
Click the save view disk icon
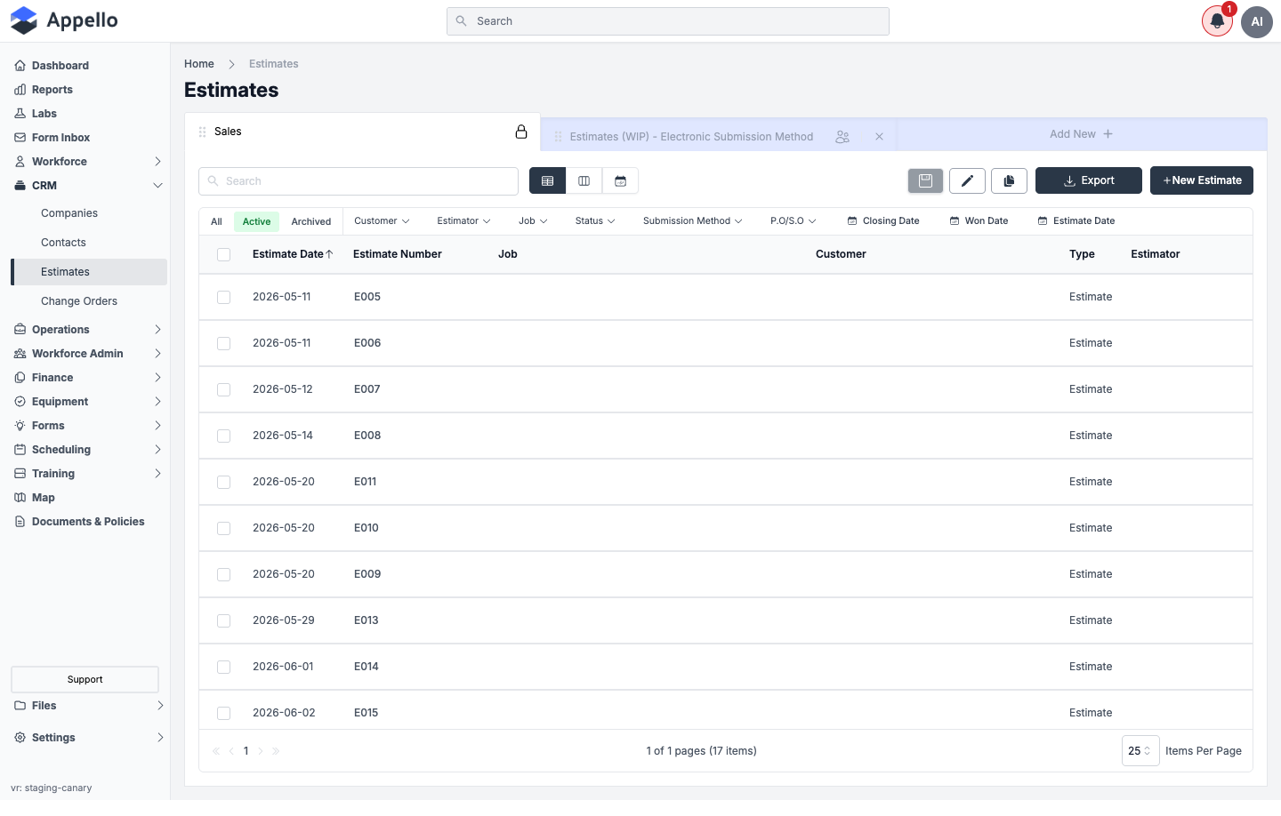(925, 180)
